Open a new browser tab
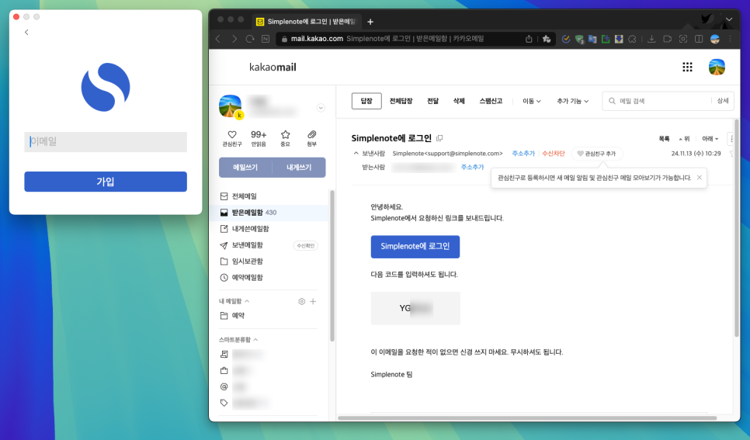Viewport: 750px width, 440px height. 370,22
